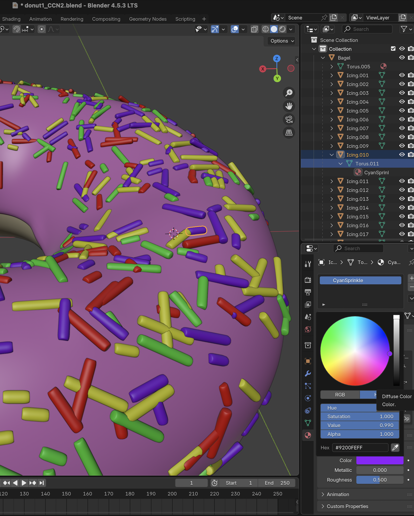The width and height of the screenshot is (414, 516).
Task: Select the Modifier properties wrench icon
Action: [308, 374]
